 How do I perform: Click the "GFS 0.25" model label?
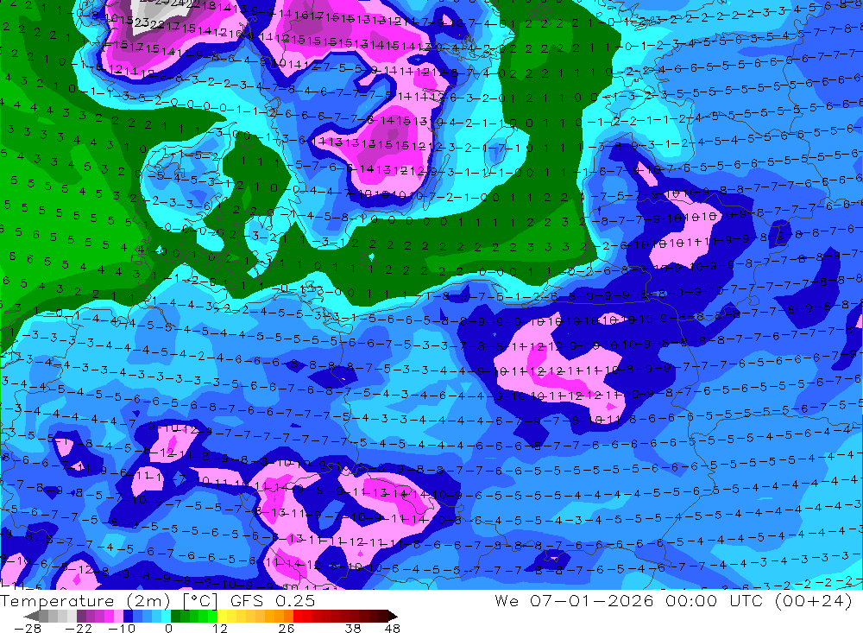click(273, 600)
